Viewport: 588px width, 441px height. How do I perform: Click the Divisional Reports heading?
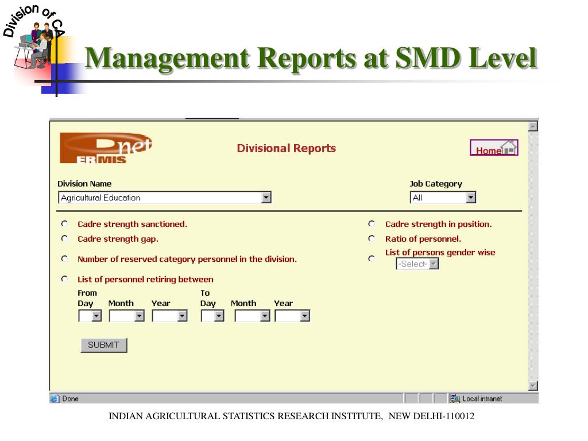tap(287, 148)
